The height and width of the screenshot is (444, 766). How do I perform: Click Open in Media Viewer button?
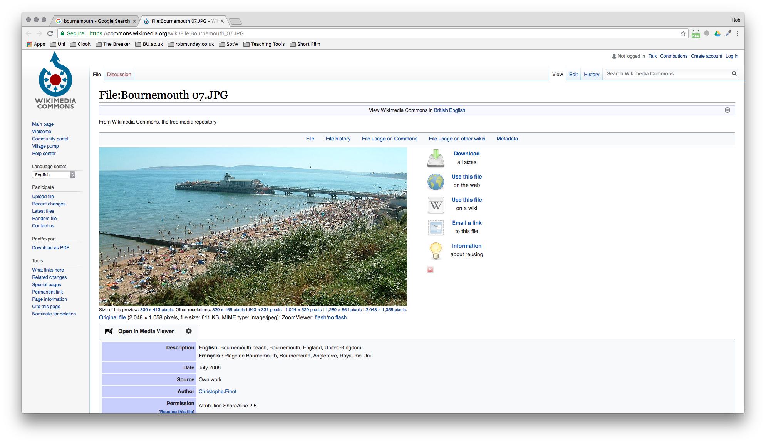140,331
